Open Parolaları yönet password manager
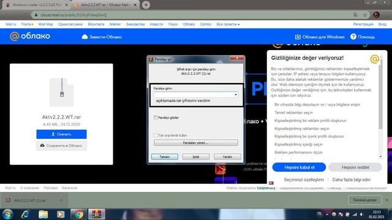The width and height of the screenshot is (392, 220). [196, 143]
